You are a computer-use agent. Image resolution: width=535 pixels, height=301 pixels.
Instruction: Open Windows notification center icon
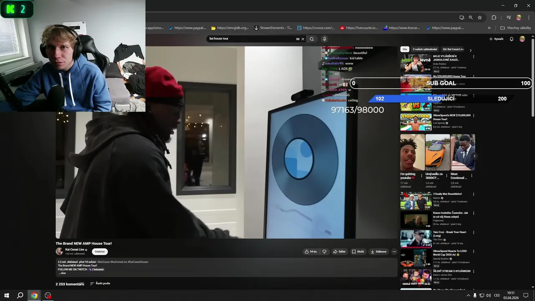526,296
